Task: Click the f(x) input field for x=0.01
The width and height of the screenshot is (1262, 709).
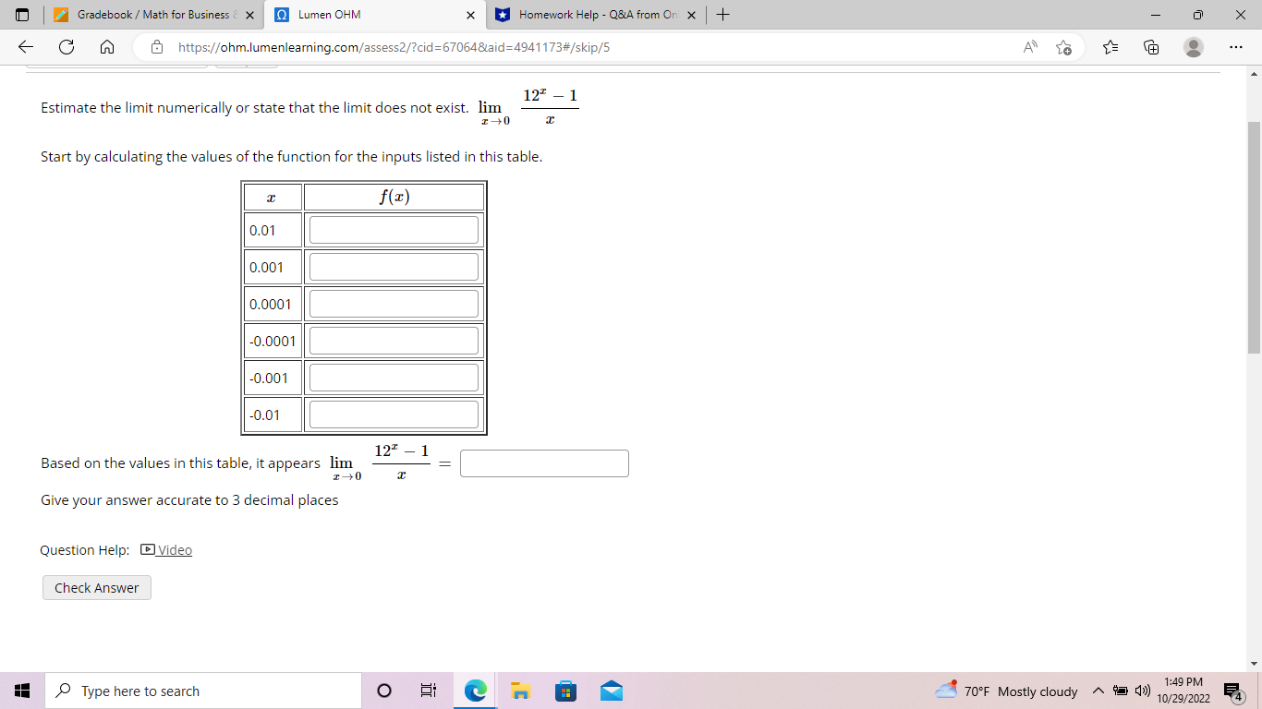Action: pyautogui.click(x=393, y=229)
